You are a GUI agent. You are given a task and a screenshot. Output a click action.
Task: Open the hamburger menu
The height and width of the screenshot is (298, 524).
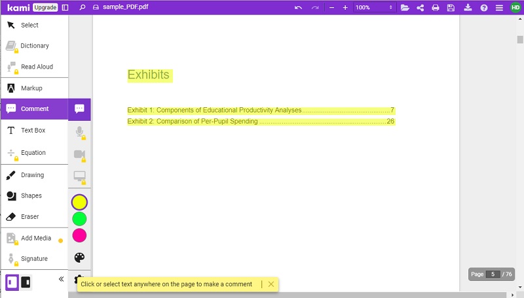[499, 8]
